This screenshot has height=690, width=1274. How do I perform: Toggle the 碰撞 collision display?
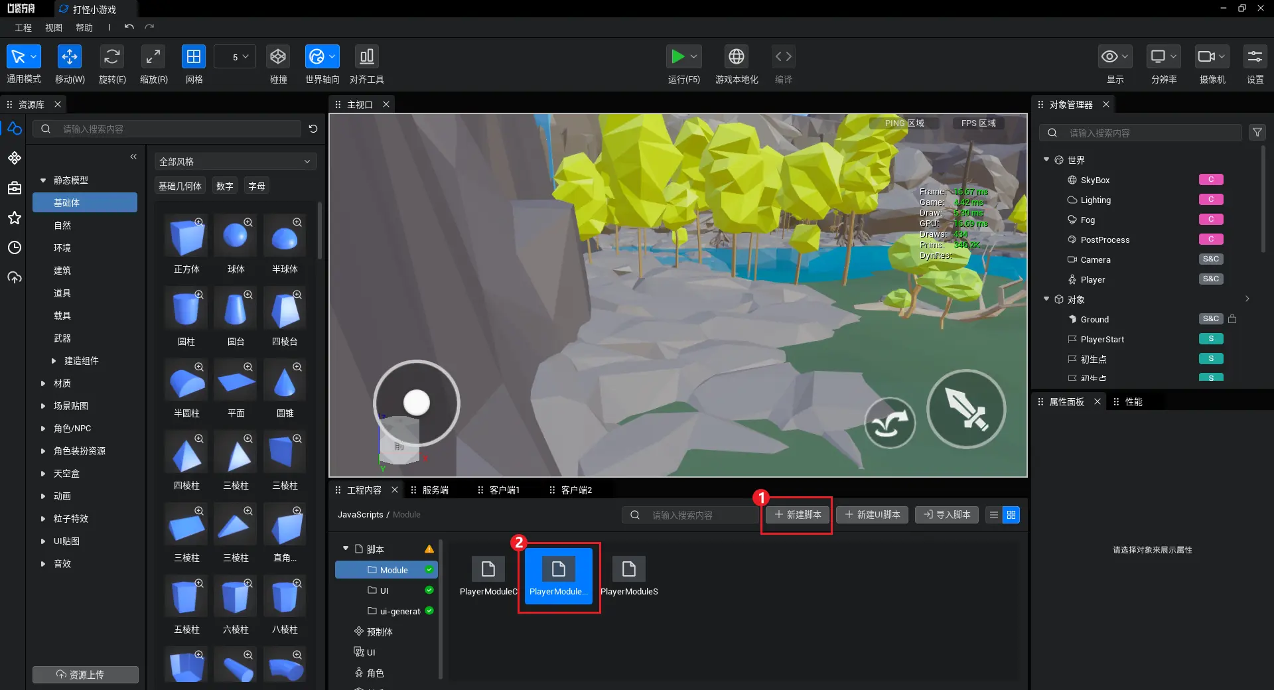point(278,56)
